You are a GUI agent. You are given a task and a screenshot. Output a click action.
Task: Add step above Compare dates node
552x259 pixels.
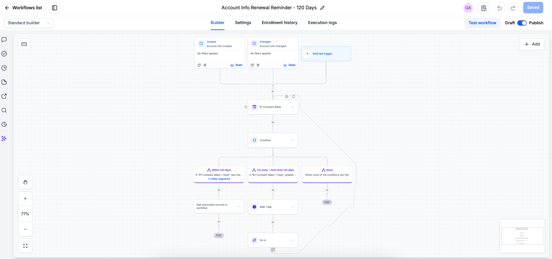tap(273, 91)
